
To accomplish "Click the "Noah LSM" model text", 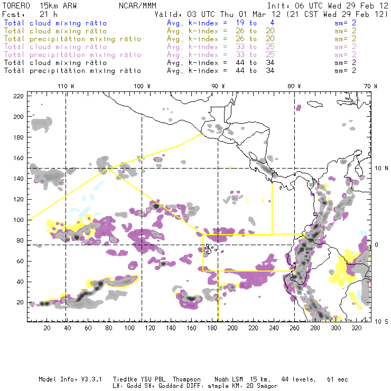I will tap(229, 379).
